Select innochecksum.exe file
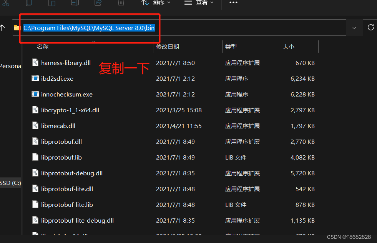The height and width of the screenshot is (243, 377). coord(67,94)
